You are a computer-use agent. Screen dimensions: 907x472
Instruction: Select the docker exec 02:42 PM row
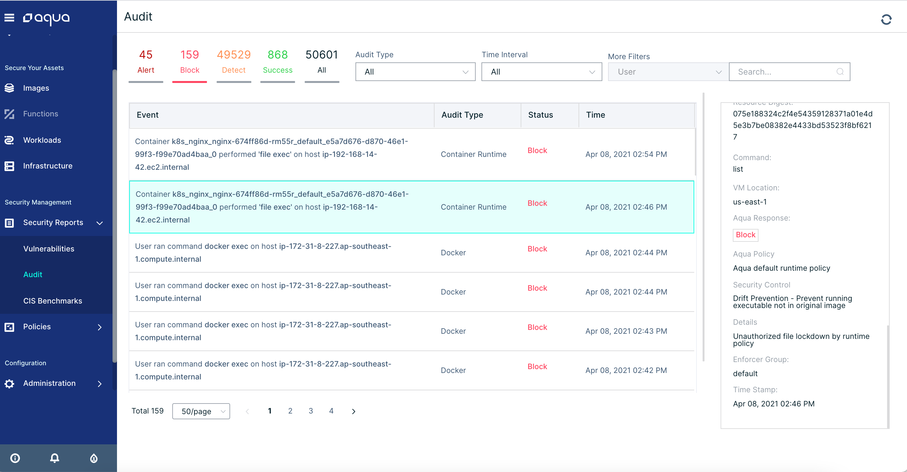(x=412, y=370)
